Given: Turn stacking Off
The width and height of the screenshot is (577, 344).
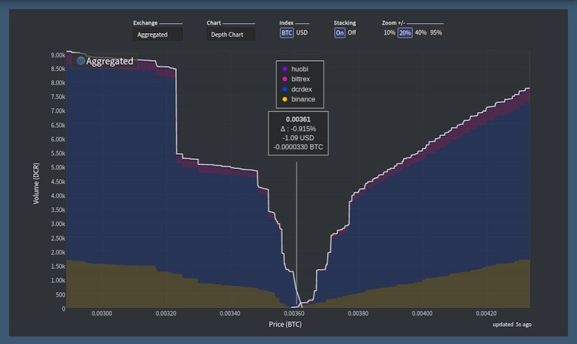Looking at the screenshot, I should point(352,33).
